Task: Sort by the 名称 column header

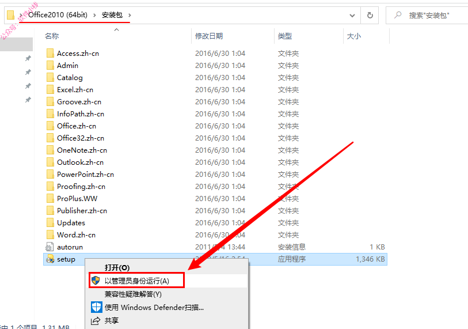Action: (52, 36)
